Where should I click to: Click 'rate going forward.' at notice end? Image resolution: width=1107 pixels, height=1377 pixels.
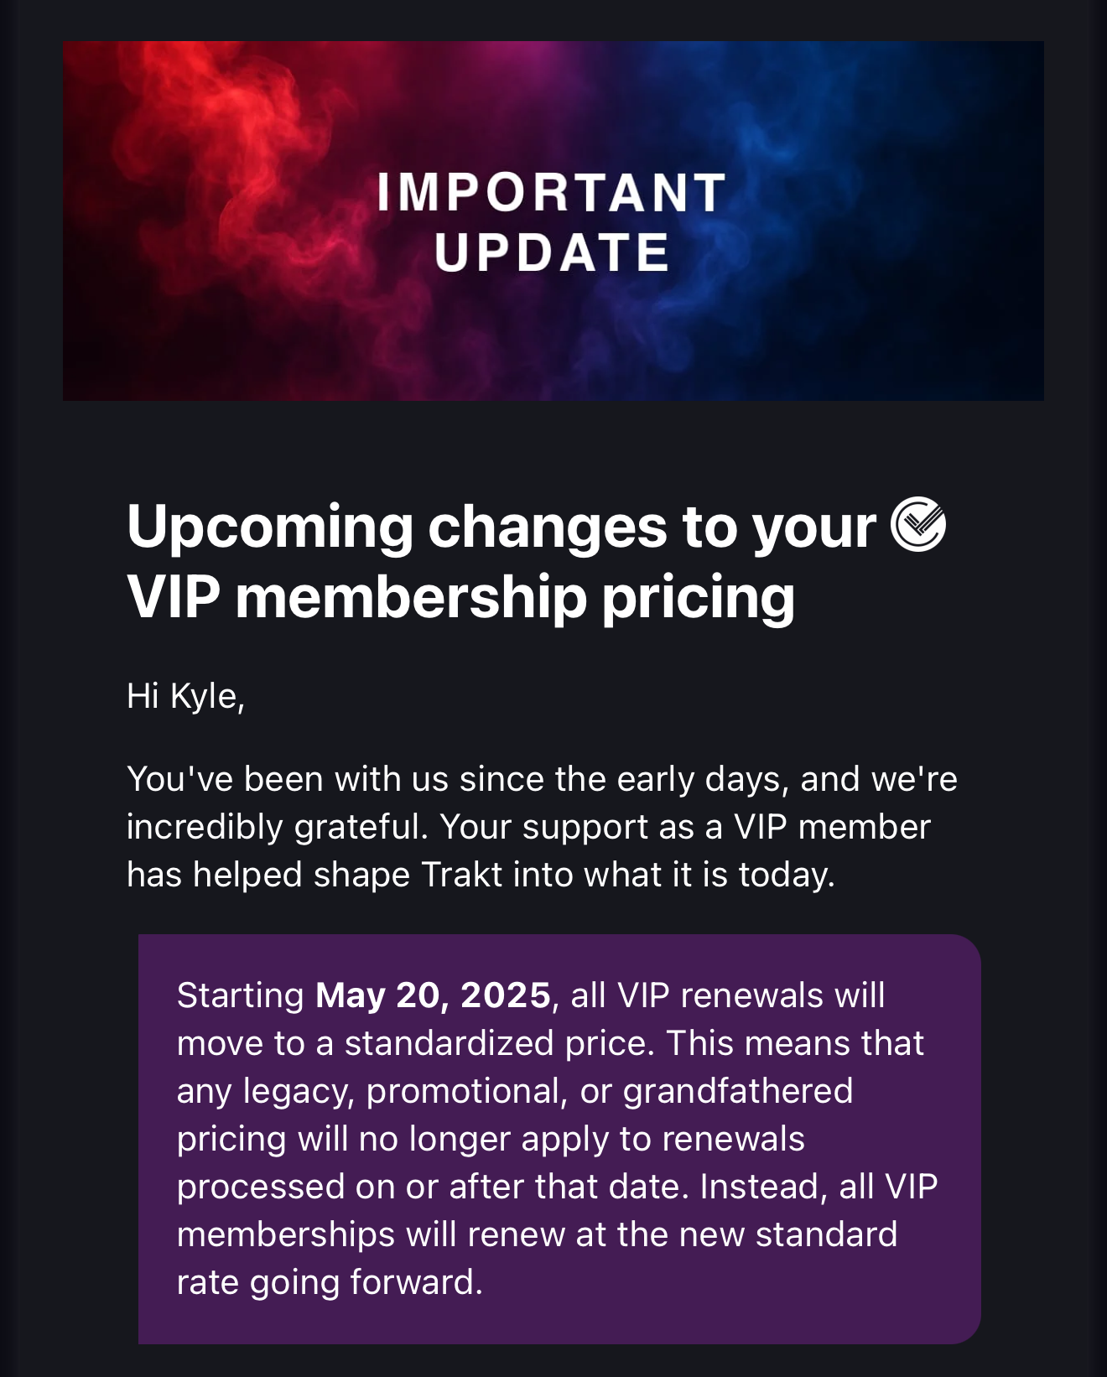[x=330, y=1282]
